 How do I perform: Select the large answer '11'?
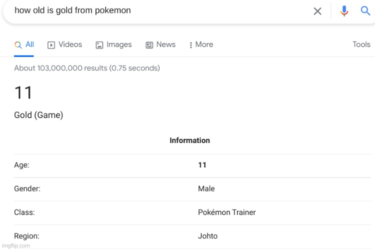tap(23, 93)
